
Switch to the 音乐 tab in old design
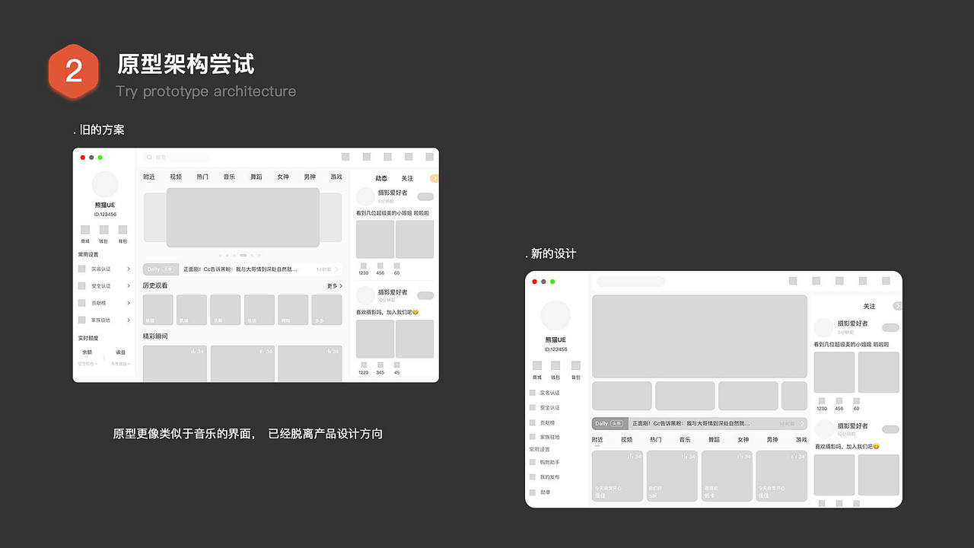[x=229, y=177]
